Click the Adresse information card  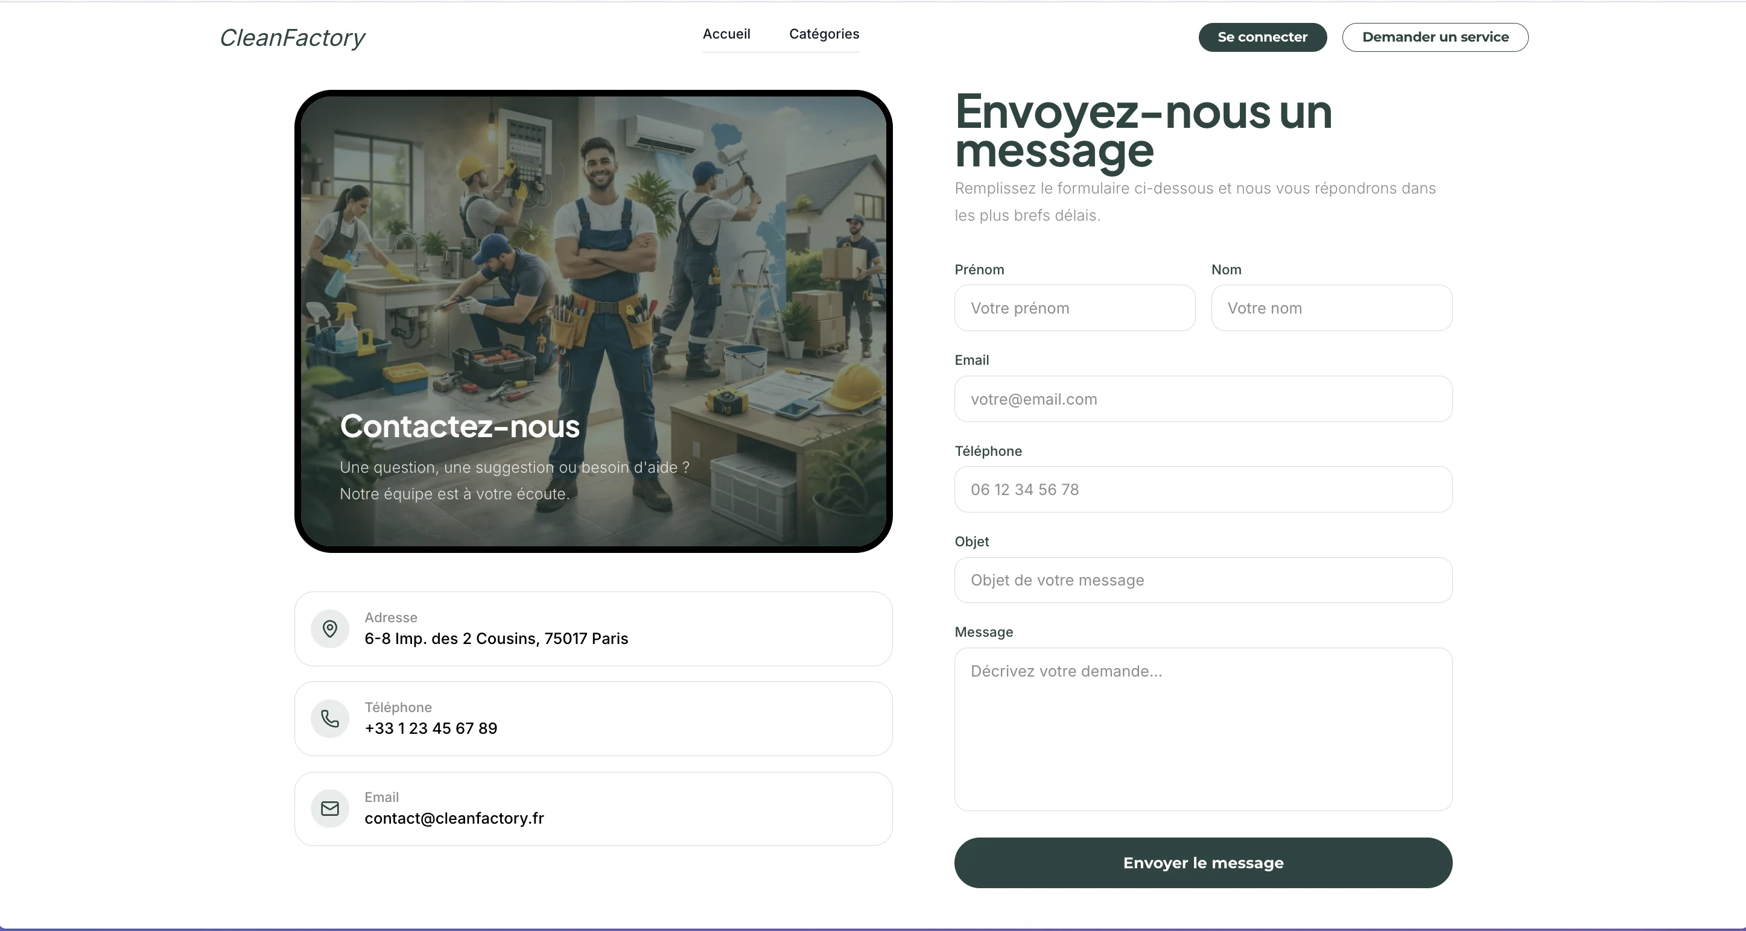point(594,629)
